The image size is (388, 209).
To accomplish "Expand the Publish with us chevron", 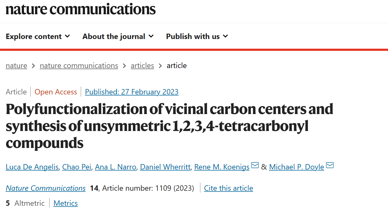I will tap(225, 36).
